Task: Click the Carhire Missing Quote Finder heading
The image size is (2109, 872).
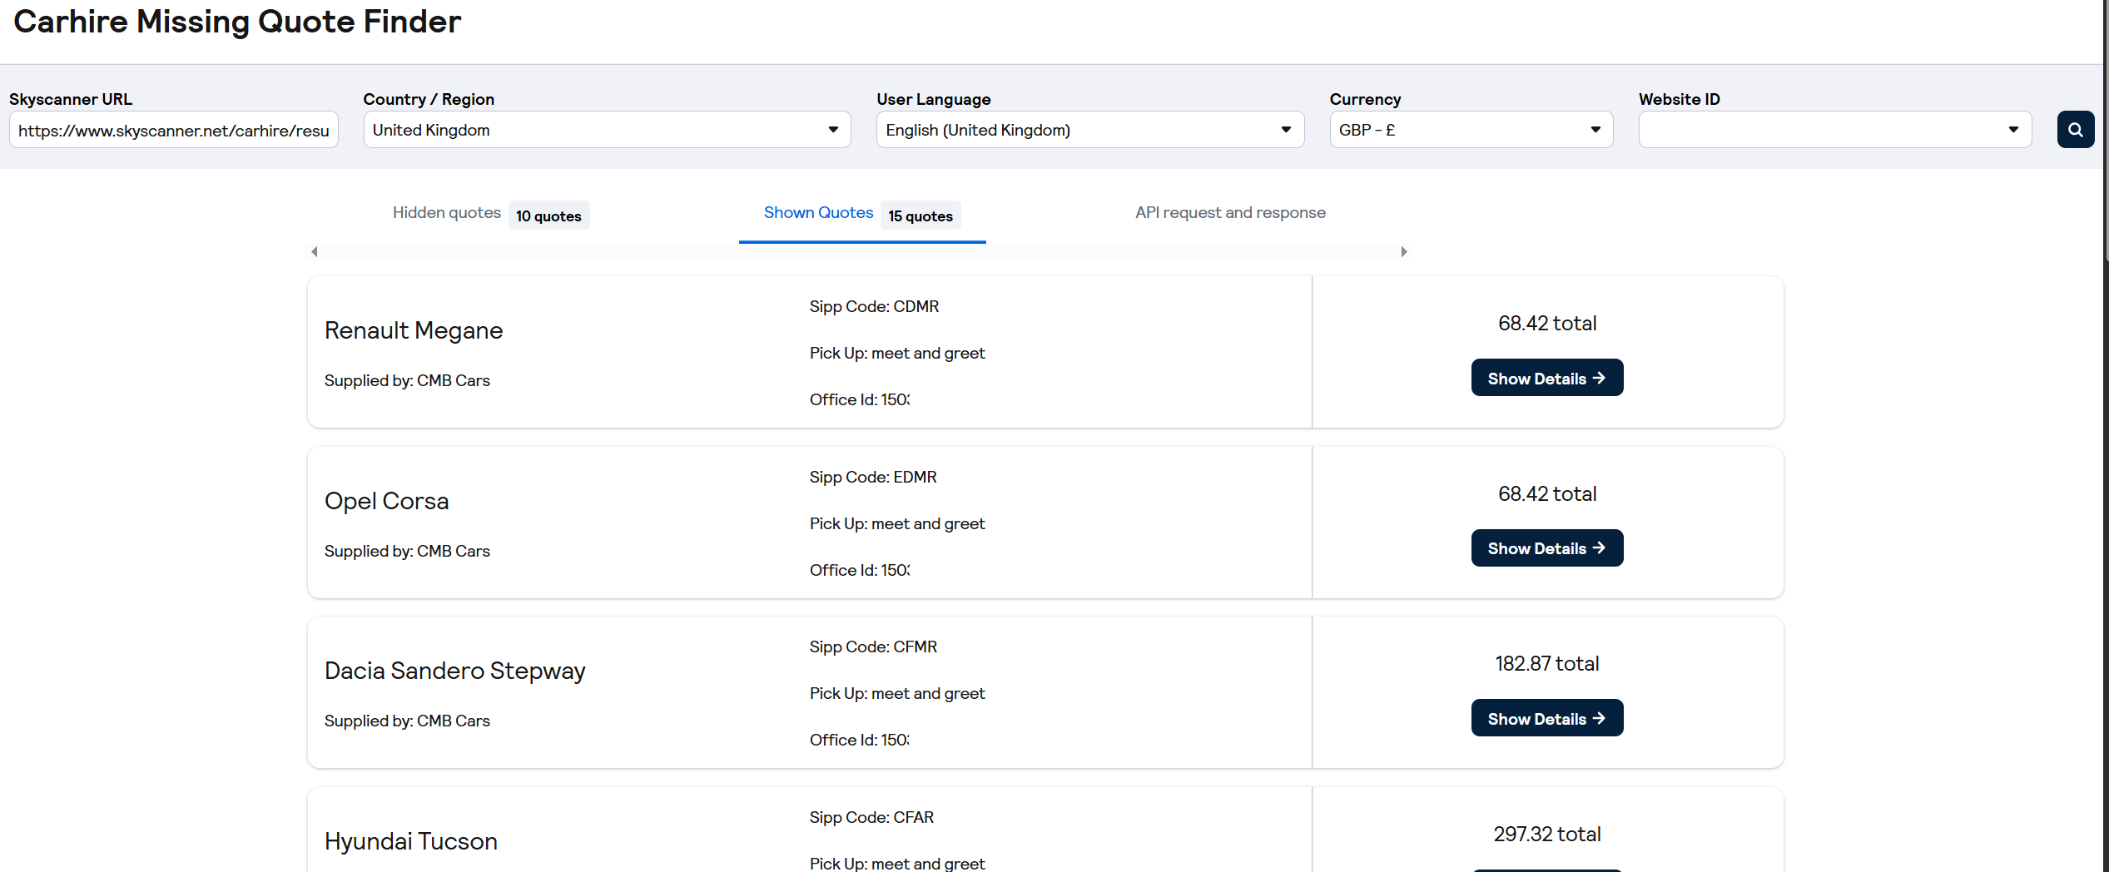Action: click(237, 22)
